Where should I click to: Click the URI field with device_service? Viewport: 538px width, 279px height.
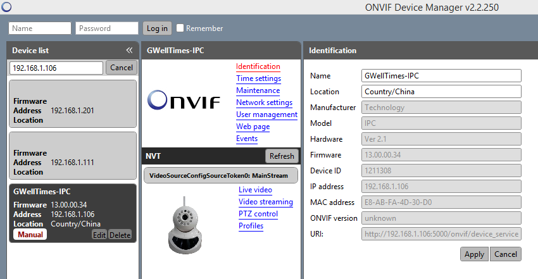click(x=441, y=233)
